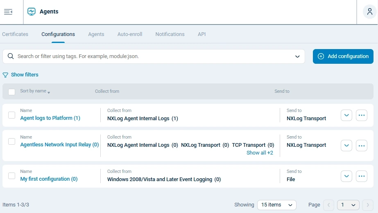This screenshot has width=378, height=213.
Task: Open more options for Agentless Network Input Relay
Action: pyautogui.click(x=361, y=146)
